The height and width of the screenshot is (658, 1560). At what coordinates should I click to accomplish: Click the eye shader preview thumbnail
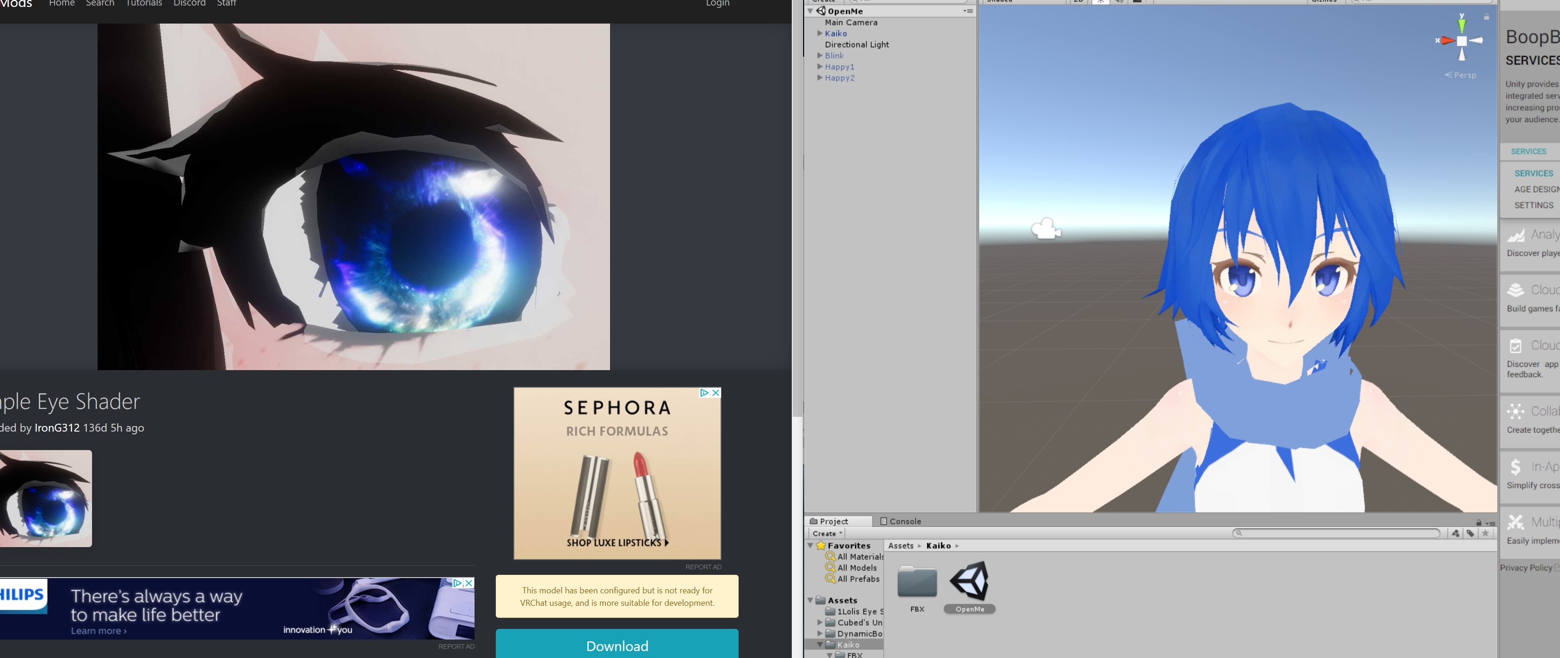(x=46, y=498)
